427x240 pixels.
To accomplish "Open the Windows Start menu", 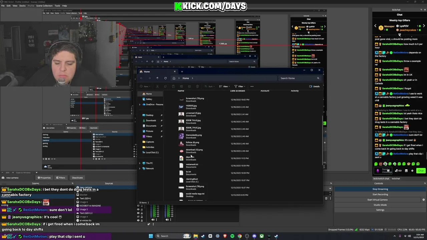I will click(x=151, y=236).
